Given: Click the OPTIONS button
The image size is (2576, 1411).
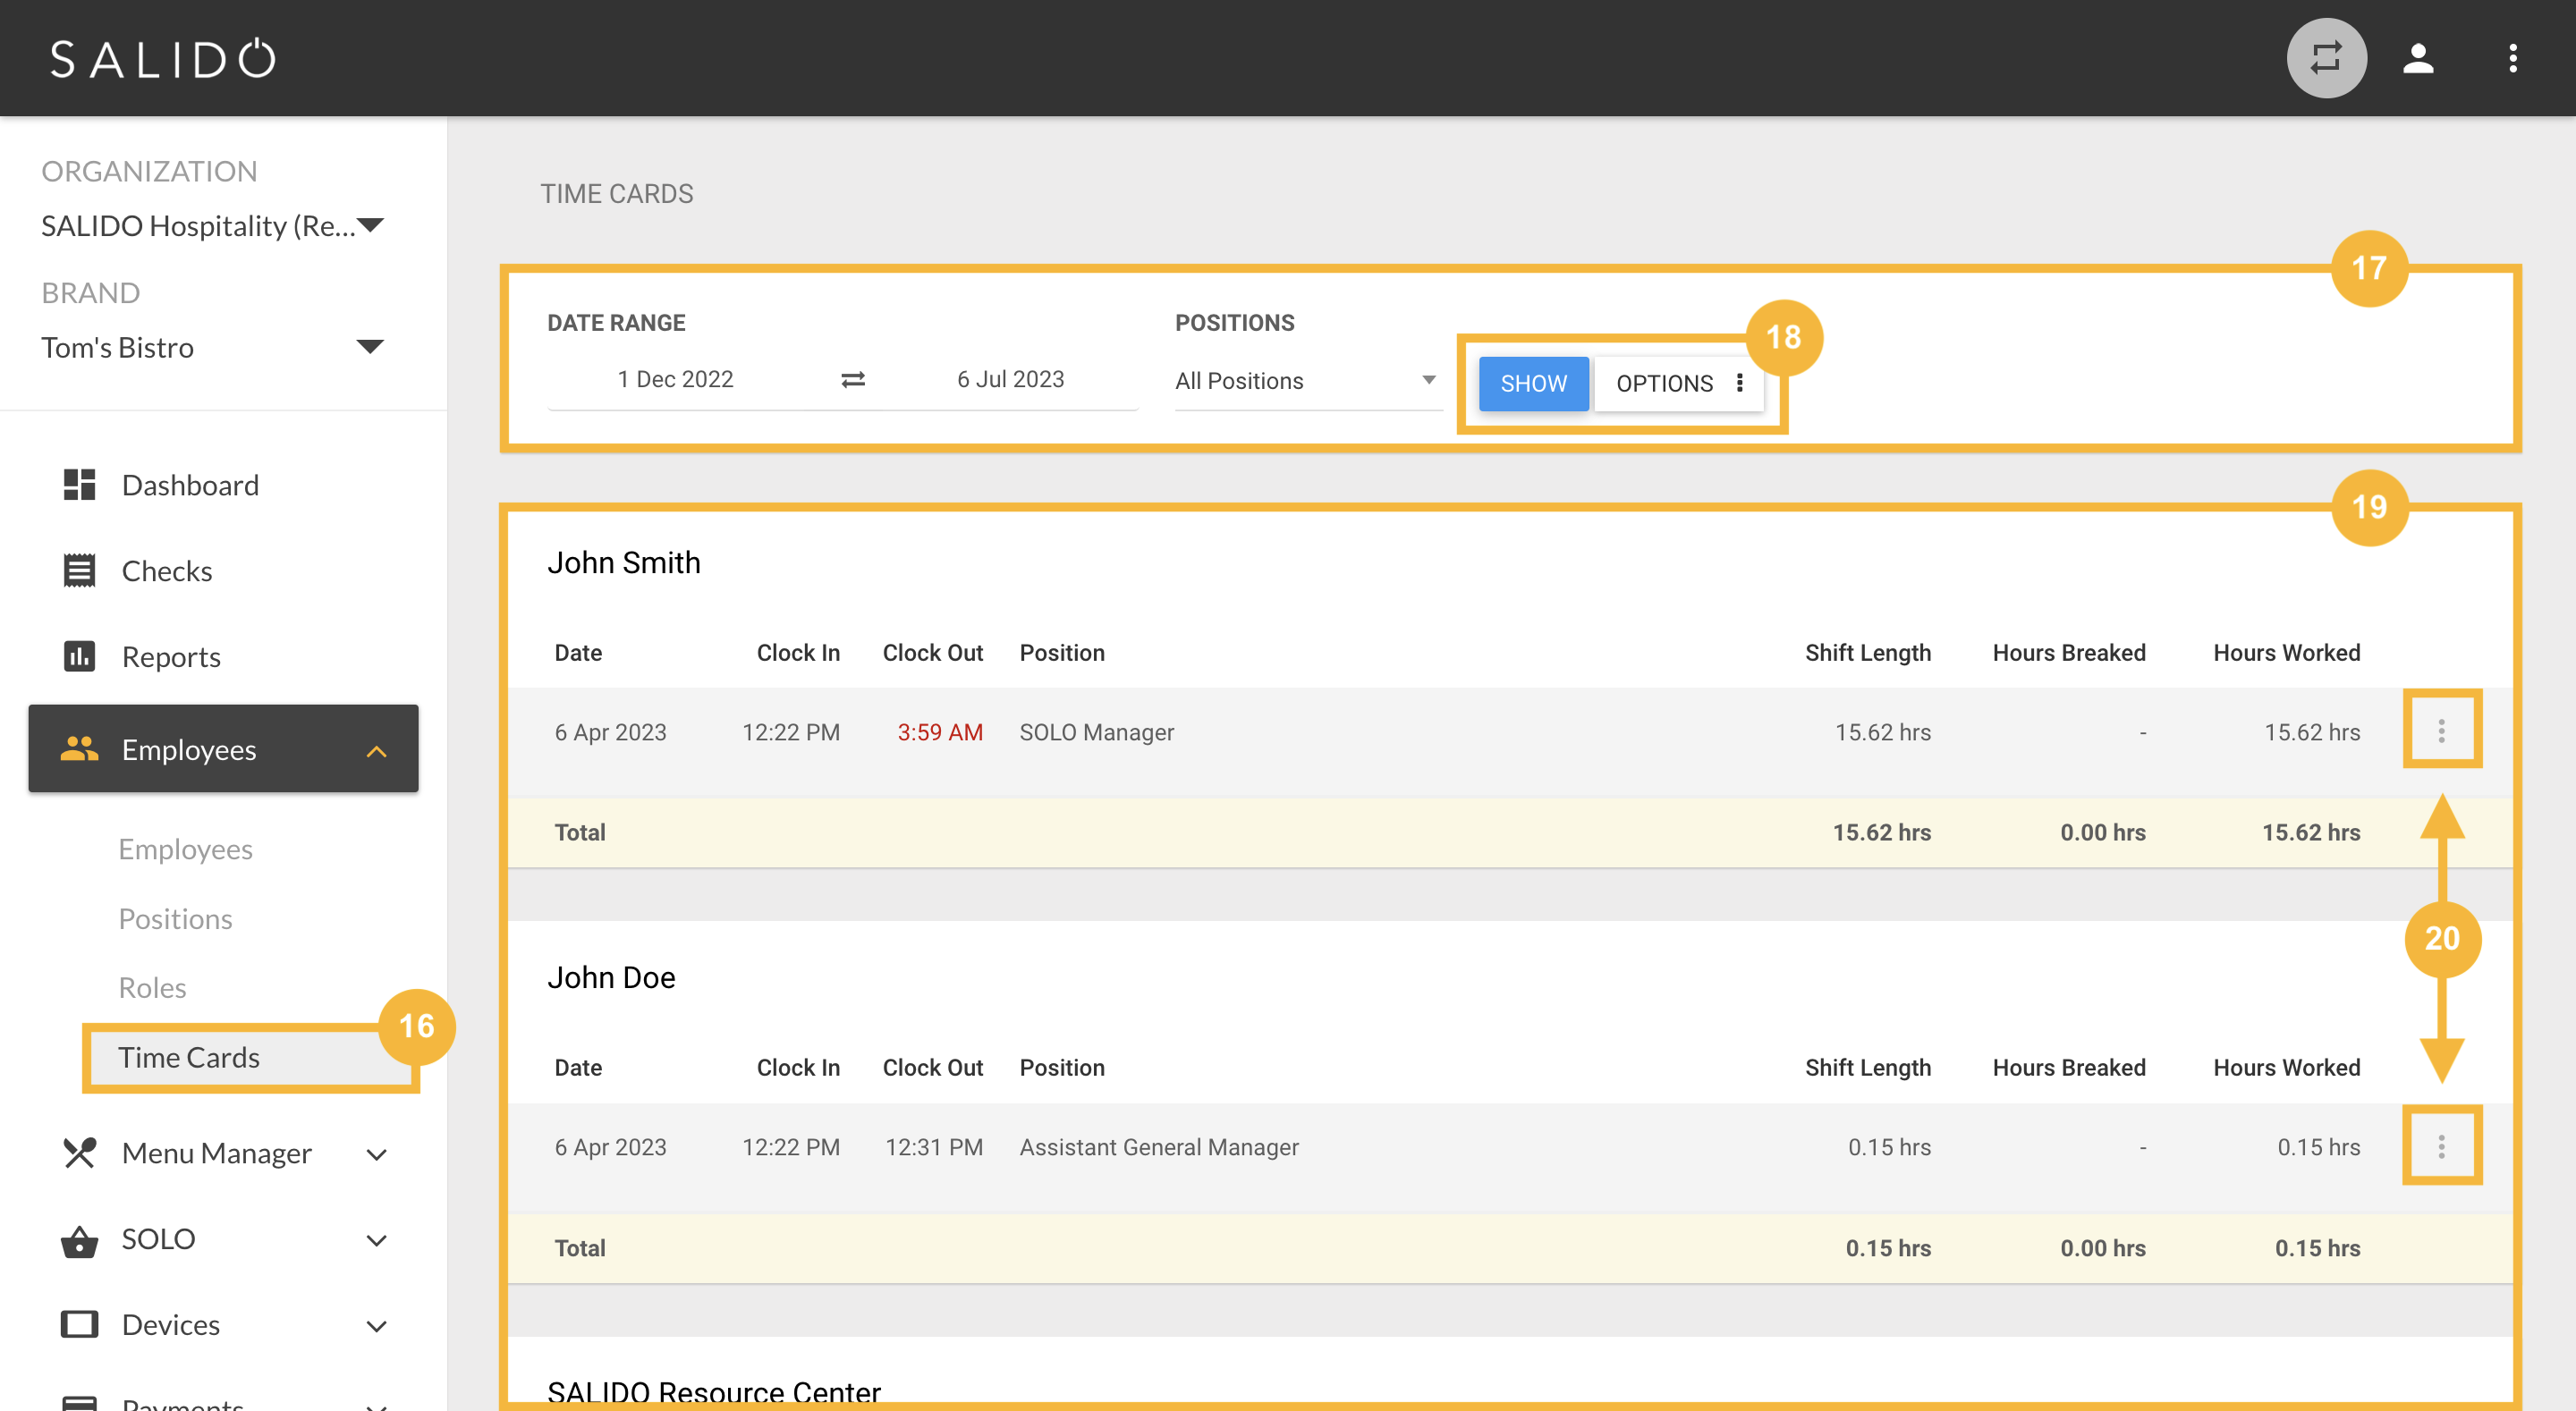Looking at the screenshot, I should point(1679,383).
